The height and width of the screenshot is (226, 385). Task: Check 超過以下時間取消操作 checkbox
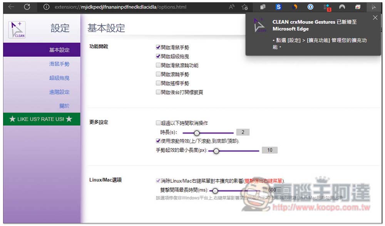click(x=158, y=123)
